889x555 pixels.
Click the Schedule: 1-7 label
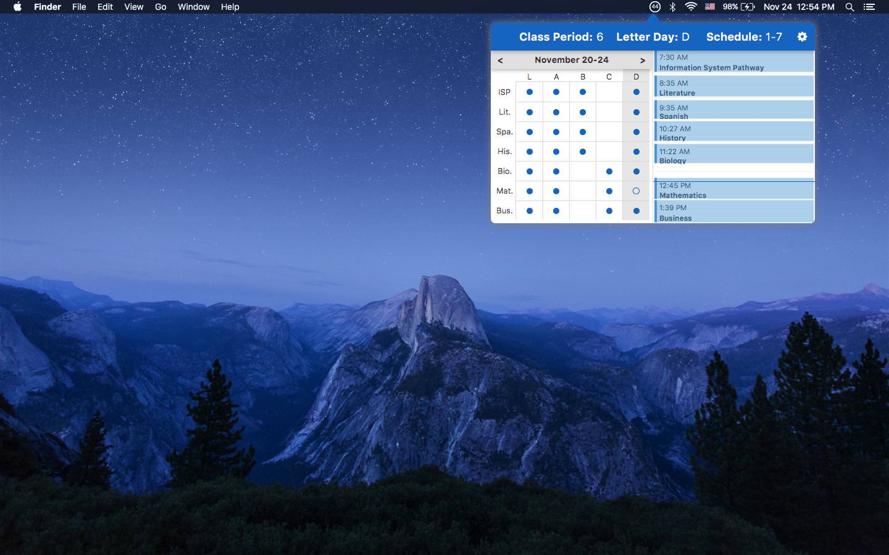[744, 37]
